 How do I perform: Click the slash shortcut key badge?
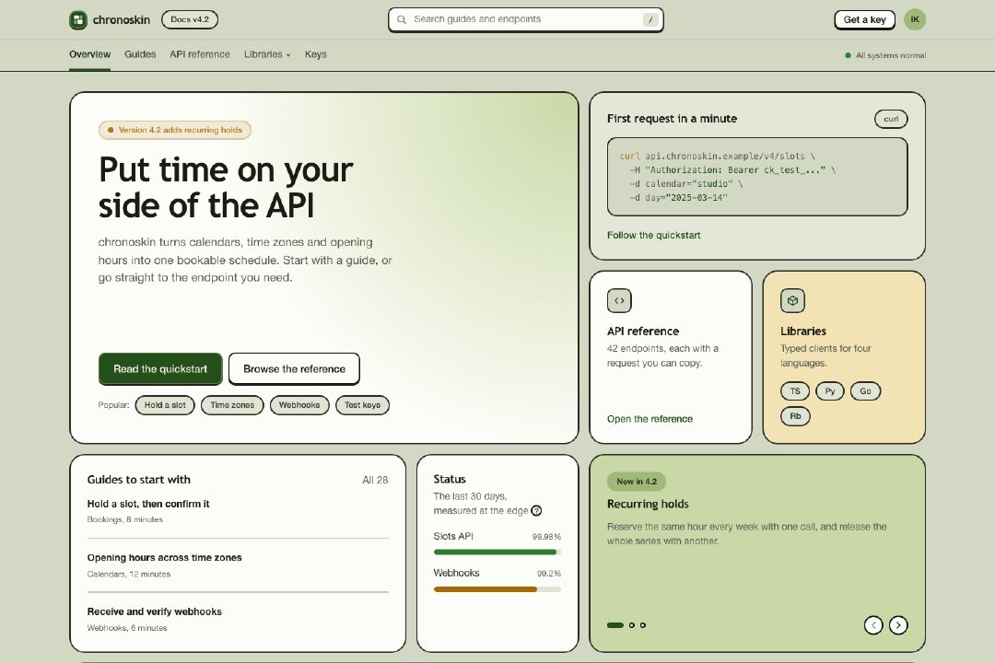point(650,19)
